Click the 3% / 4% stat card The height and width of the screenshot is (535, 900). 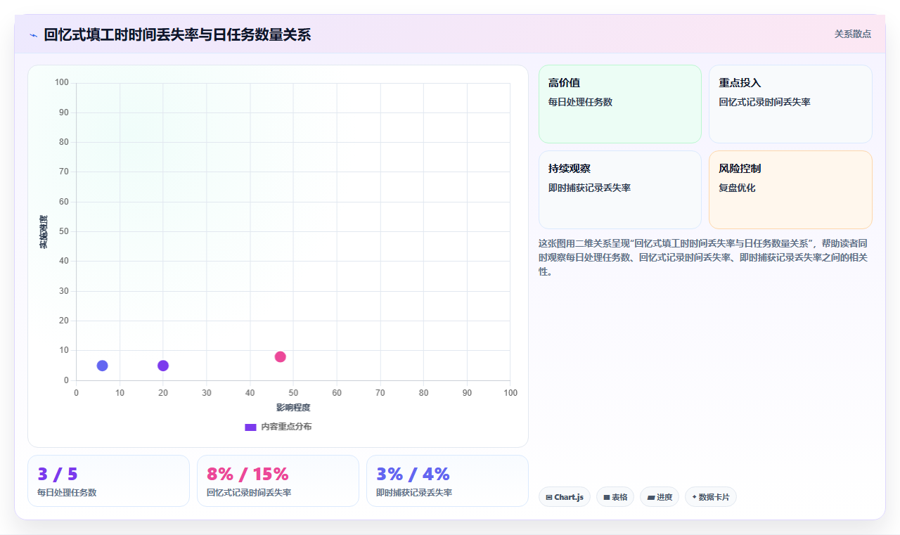(447, 481)
